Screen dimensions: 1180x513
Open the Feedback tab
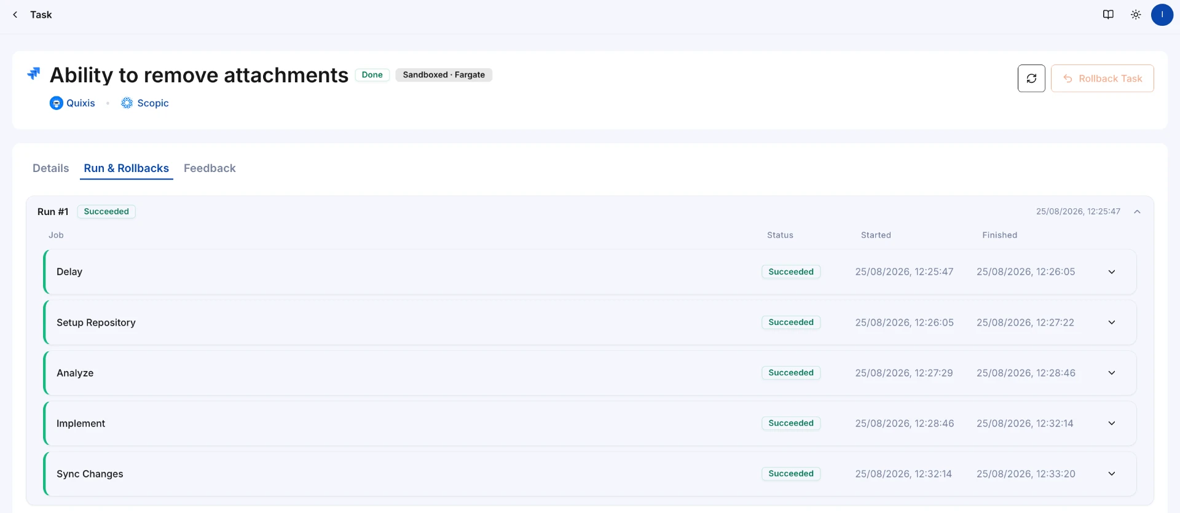(210, 168)
